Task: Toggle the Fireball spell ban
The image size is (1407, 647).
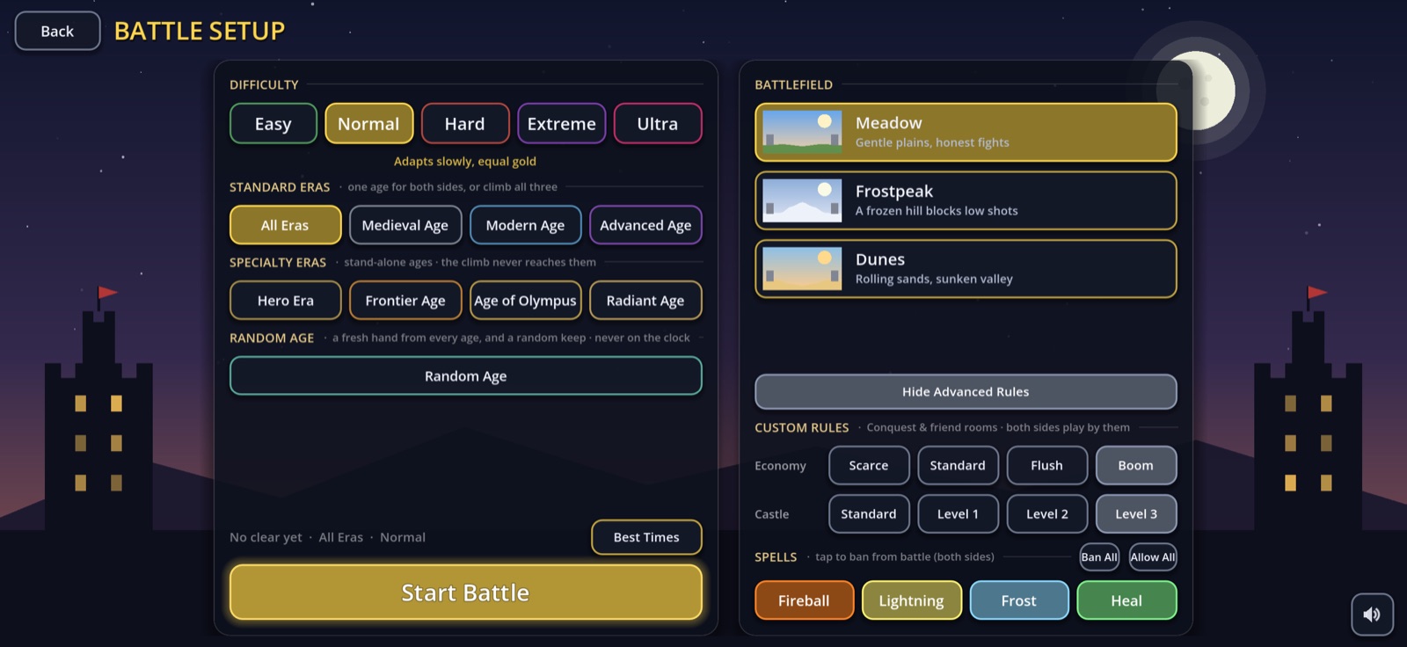Action: click(805, 600)
